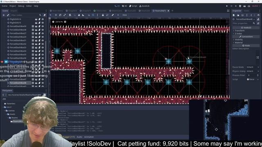Toggle visibility of ForcedDashBox31 node

(x=43, y=40)
